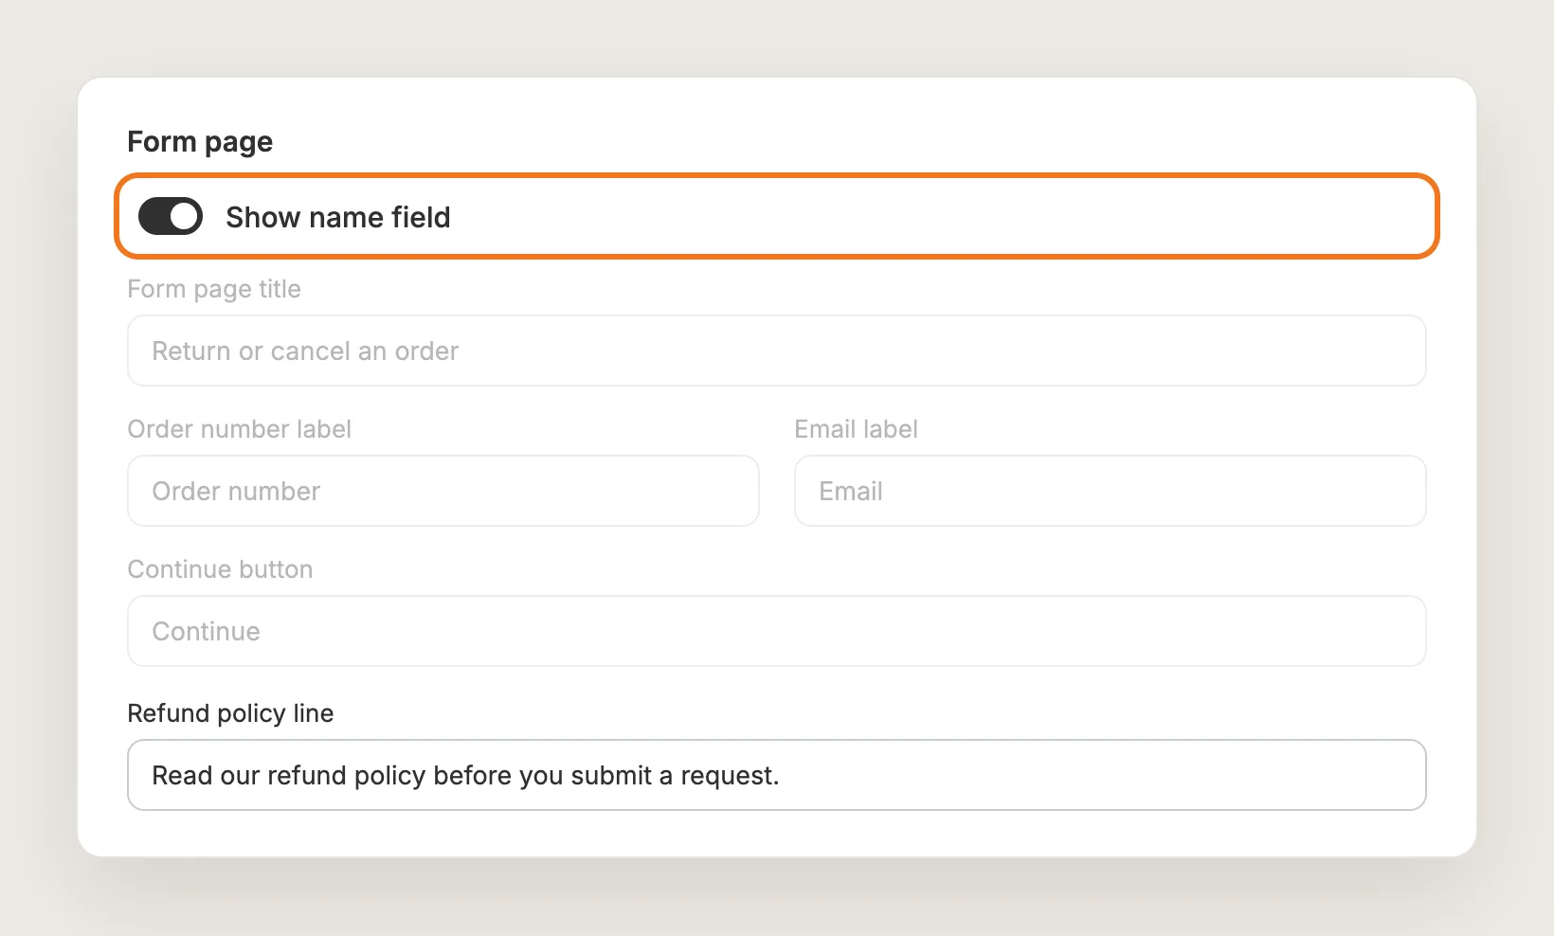1554x936 pixels.
Task: Click the 'Show name field' label text
Action: tap(338, 217)
